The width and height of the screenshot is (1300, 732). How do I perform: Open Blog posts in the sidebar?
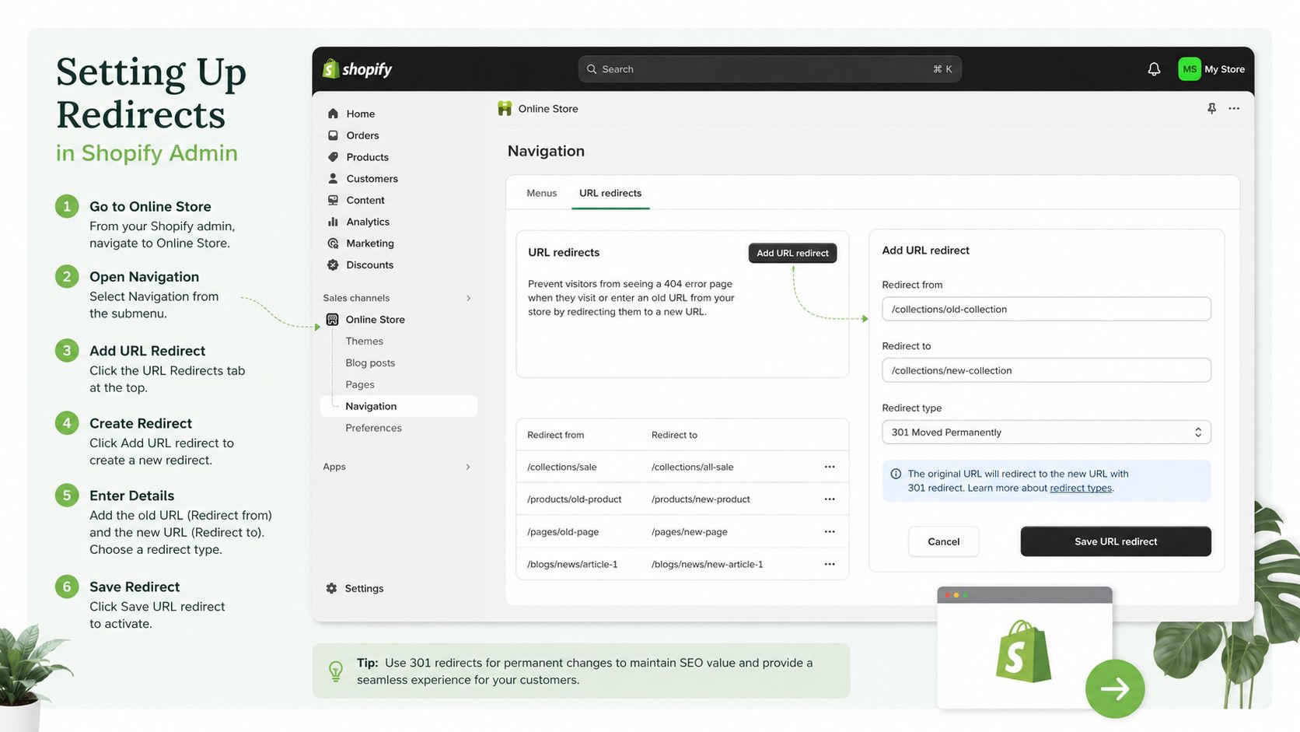(371, 363)
